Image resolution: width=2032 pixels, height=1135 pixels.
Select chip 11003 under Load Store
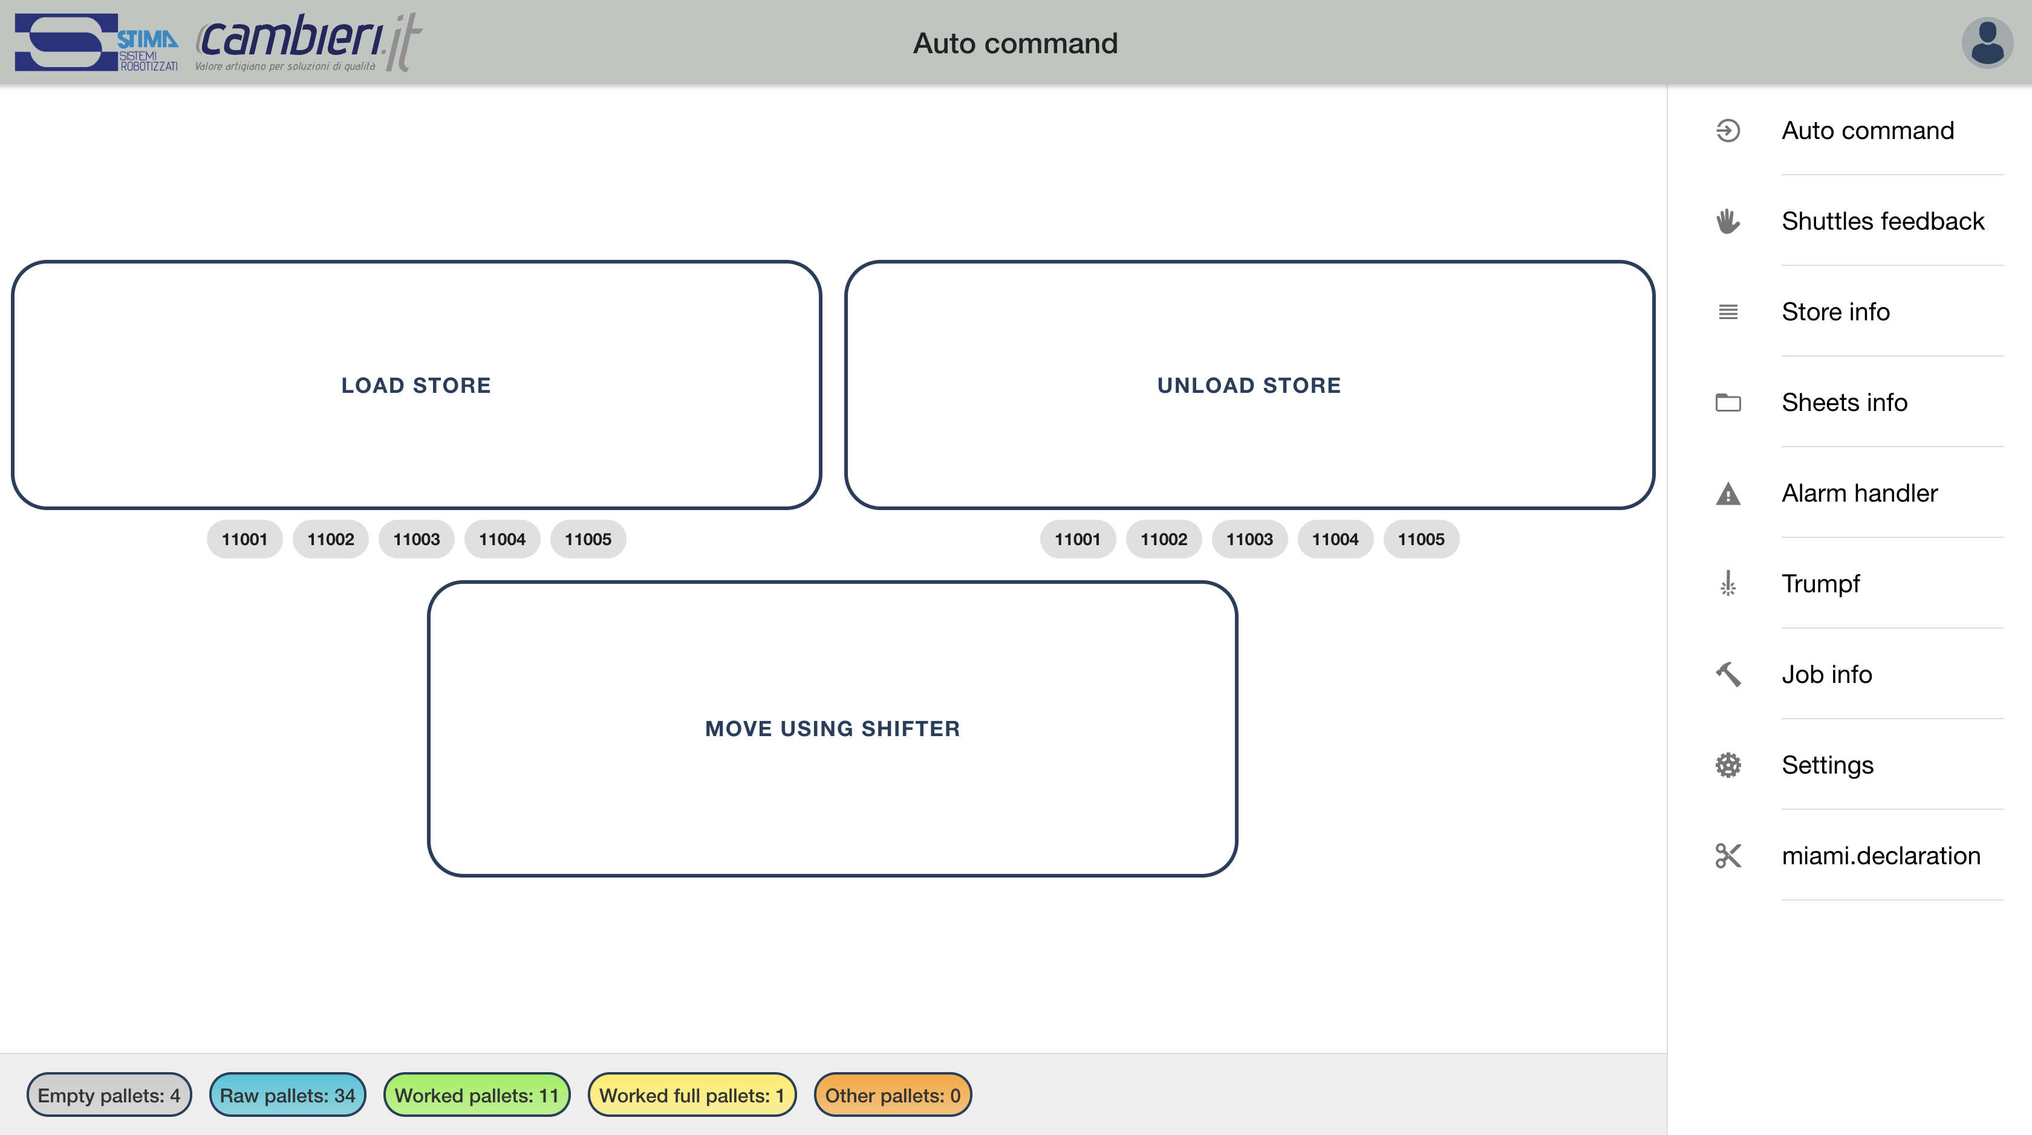417,539
